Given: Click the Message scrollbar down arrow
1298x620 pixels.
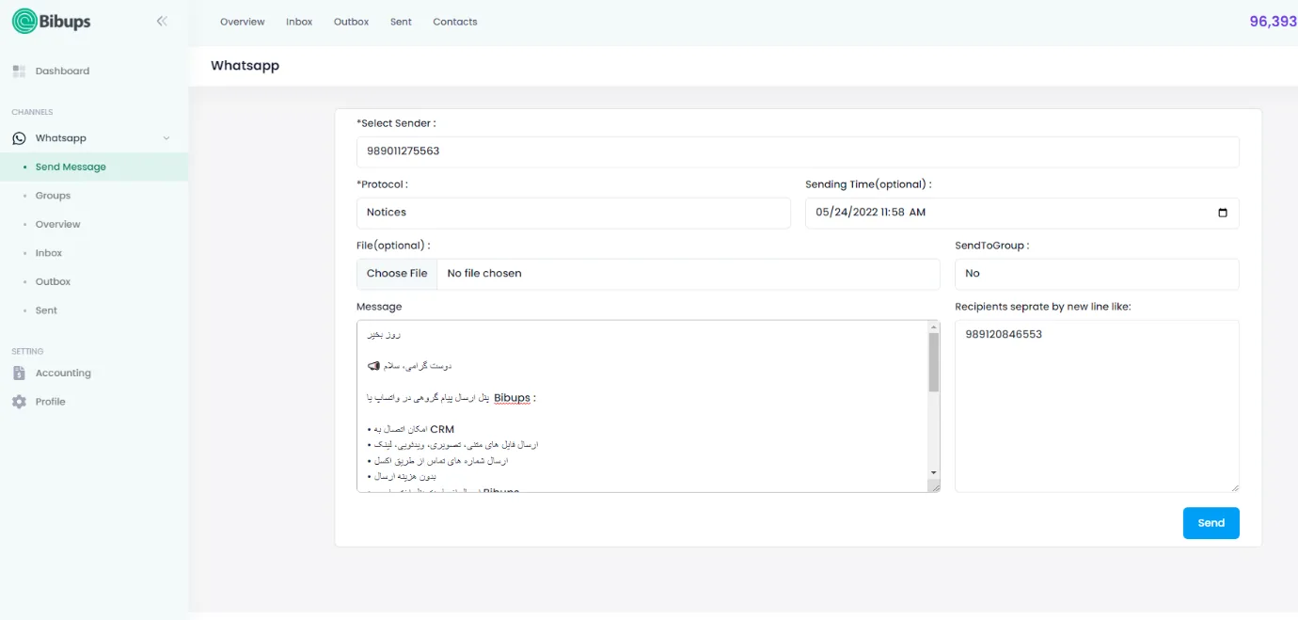Looking at the screenshot, I should (934, 472).
